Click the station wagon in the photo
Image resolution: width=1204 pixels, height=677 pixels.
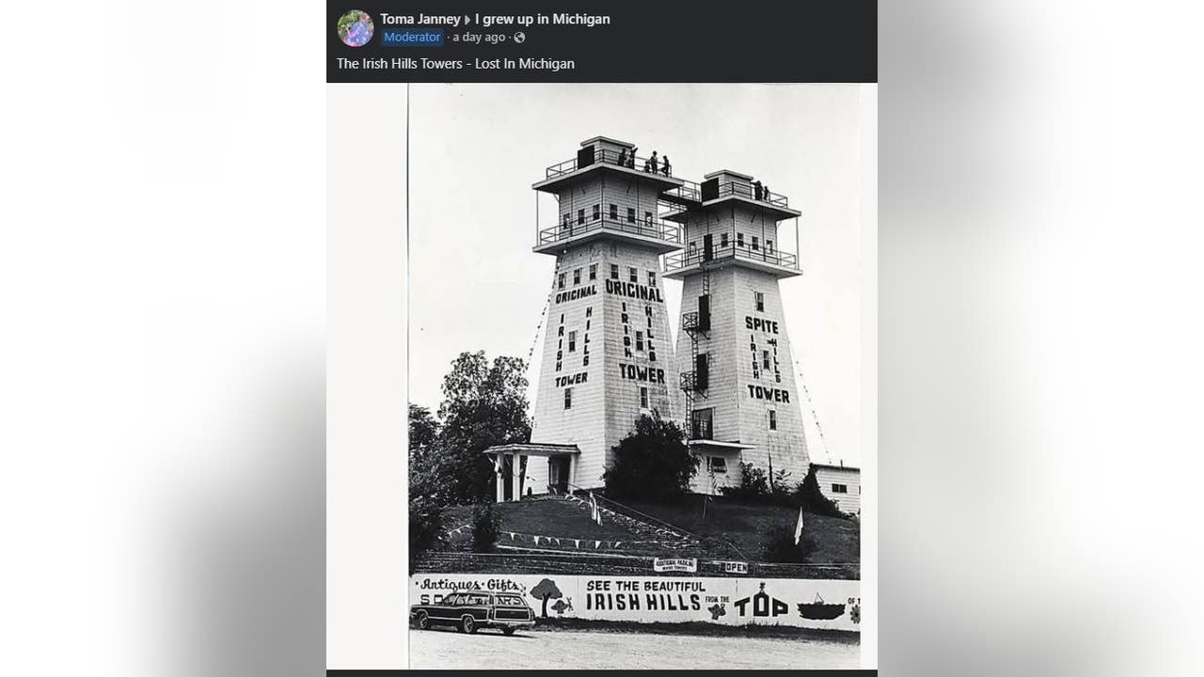[x=472, y=611]
